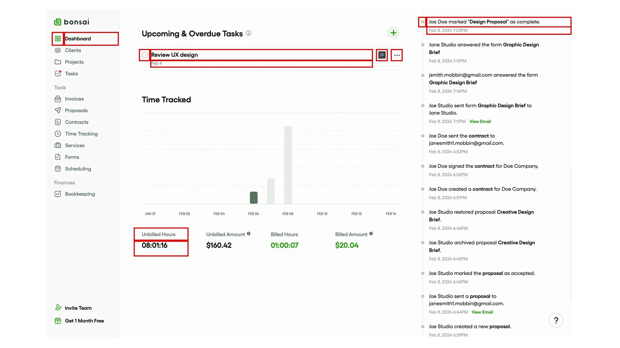Go to Tasks in the sidebar
This screenshot has height=348, width=620.
coord(71,74)
